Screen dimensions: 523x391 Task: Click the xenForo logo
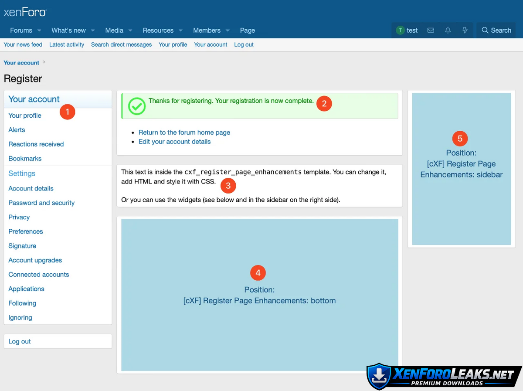point(25,12)
